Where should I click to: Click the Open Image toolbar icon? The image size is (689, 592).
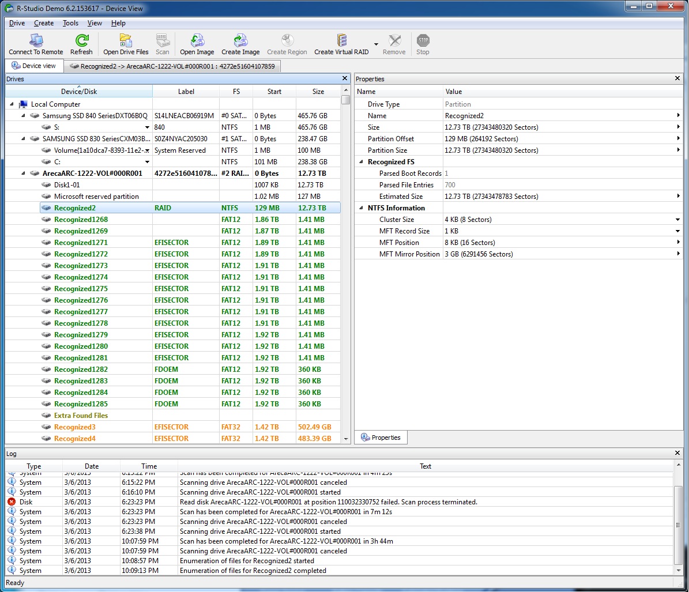coord(197,44)
